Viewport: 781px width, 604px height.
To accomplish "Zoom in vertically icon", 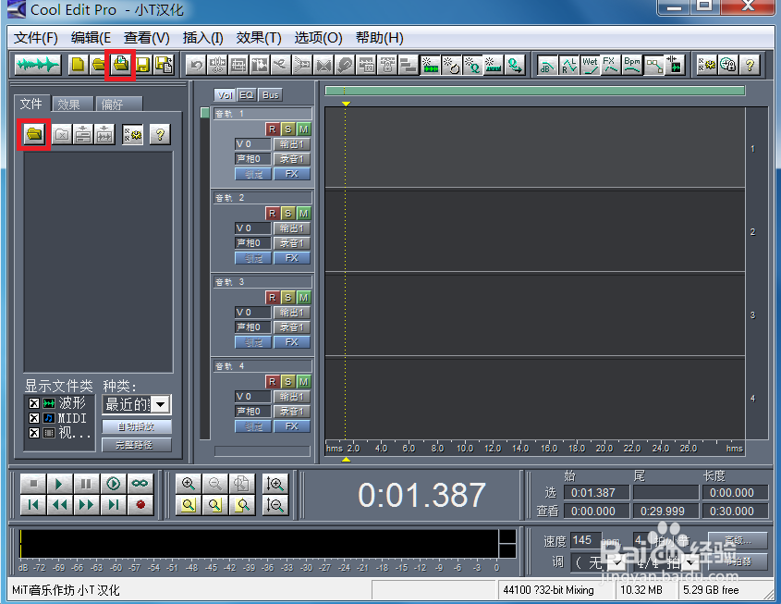I will [x=275, y=484].
